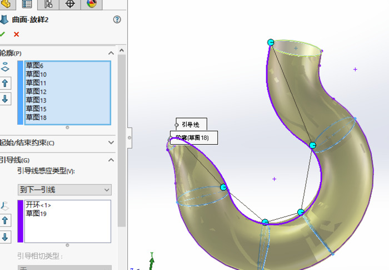
Task: Cancel the loft with red X
Action: coord(16,35)
